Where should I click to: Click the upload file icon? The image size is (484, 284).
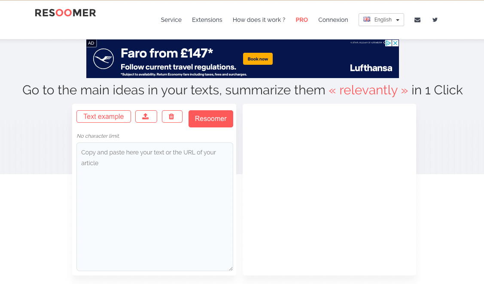146,116
